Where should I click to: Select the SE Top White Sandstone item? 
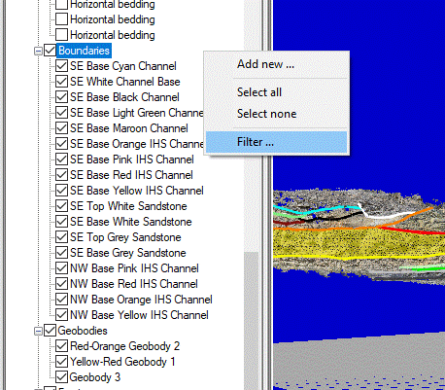click(x=128, y=206)
